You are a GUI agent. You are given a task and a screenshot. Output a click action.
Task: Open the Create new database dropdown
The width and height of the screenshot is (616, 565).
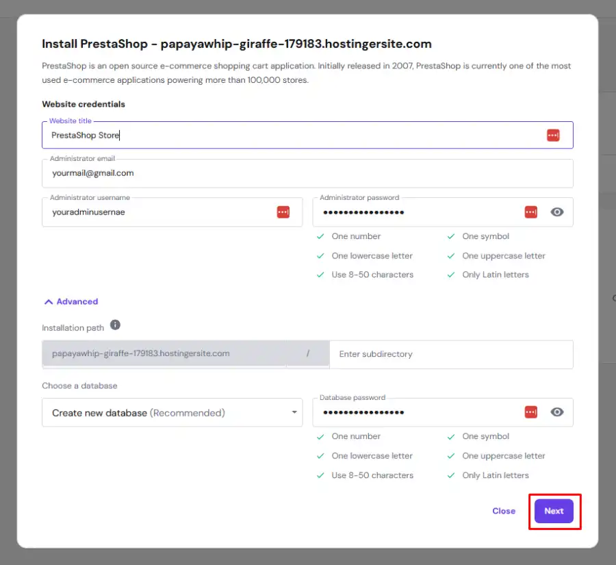coord(172,412)
